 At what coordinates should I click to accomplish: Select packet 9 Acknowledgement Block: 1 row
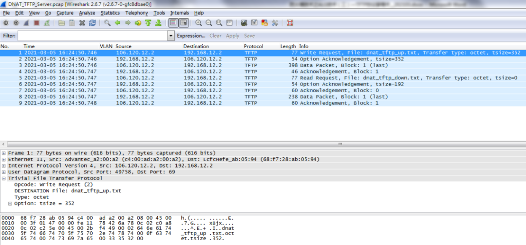click(x=263, y=103)
